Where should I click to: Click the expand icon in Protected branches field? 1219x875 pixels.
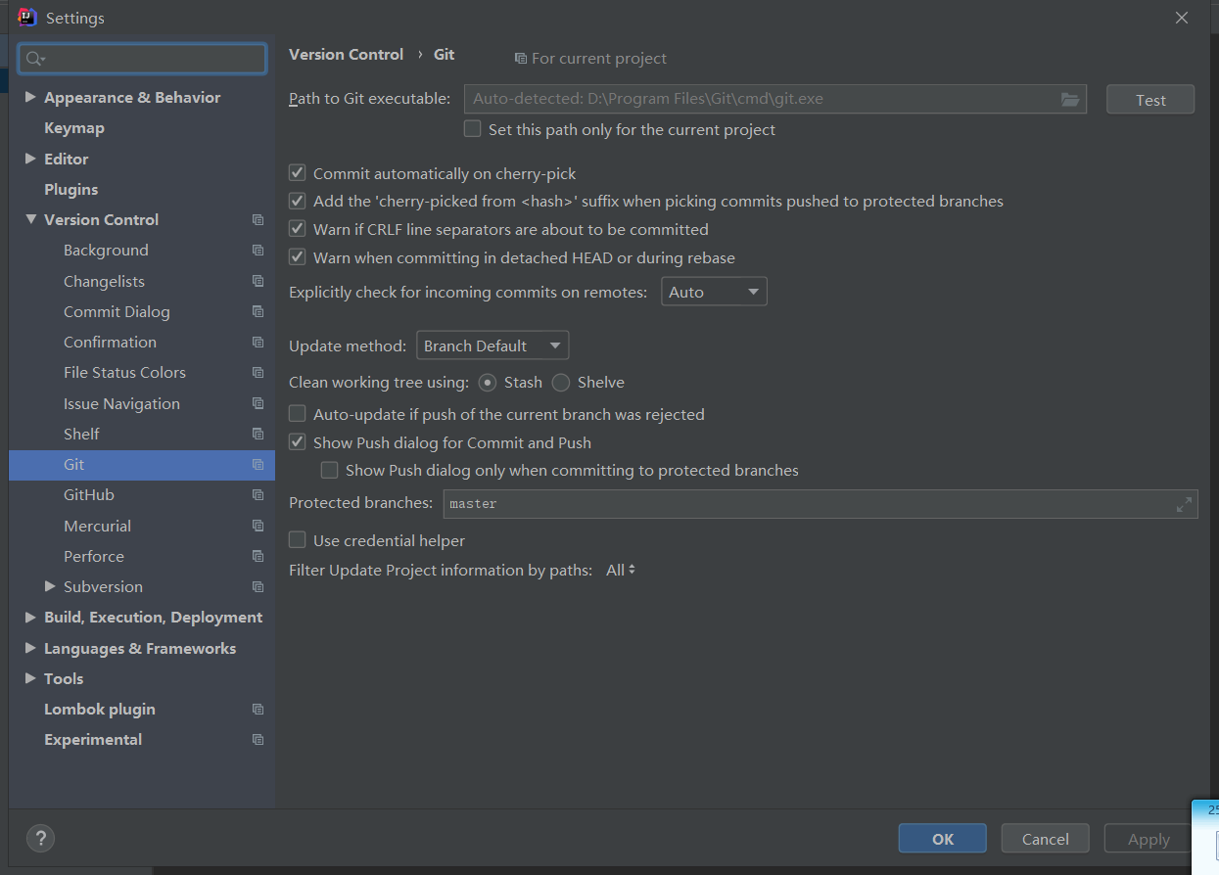1184,504
